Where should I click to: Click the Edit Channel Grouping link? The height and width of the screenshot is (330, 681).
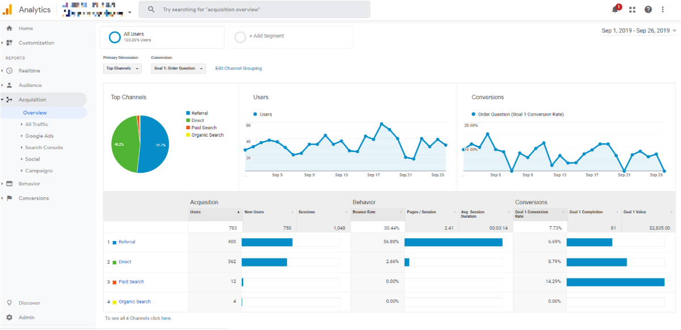[x=238, y=67]
